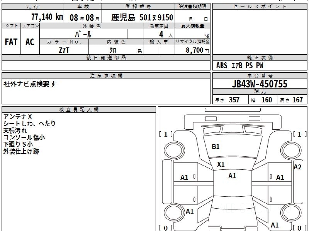Select the Z7T color code
The image size is (309, 231).
coord(64,50)
